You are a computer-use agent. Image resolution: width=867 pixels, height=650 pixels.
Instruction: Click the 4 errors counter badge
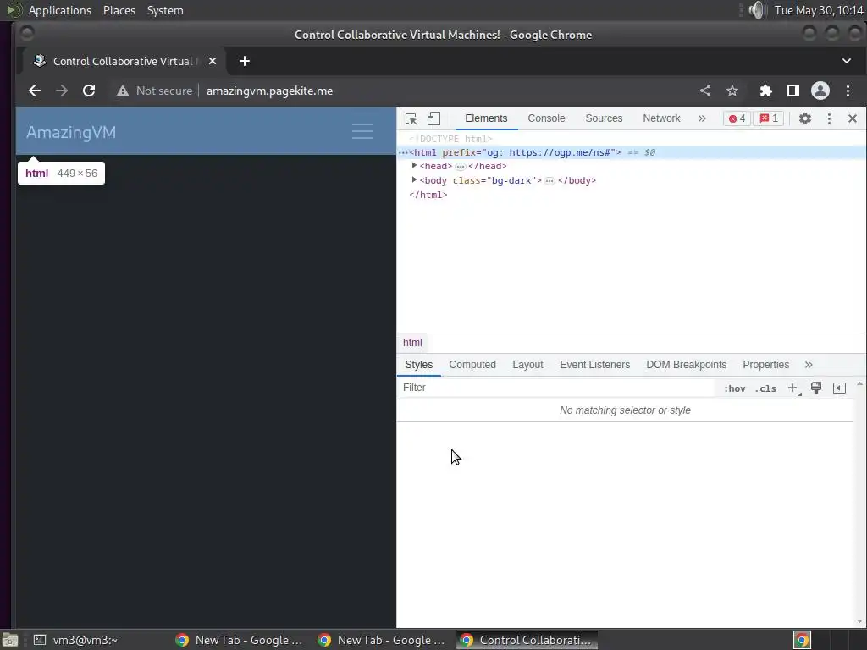click(737, 118)
